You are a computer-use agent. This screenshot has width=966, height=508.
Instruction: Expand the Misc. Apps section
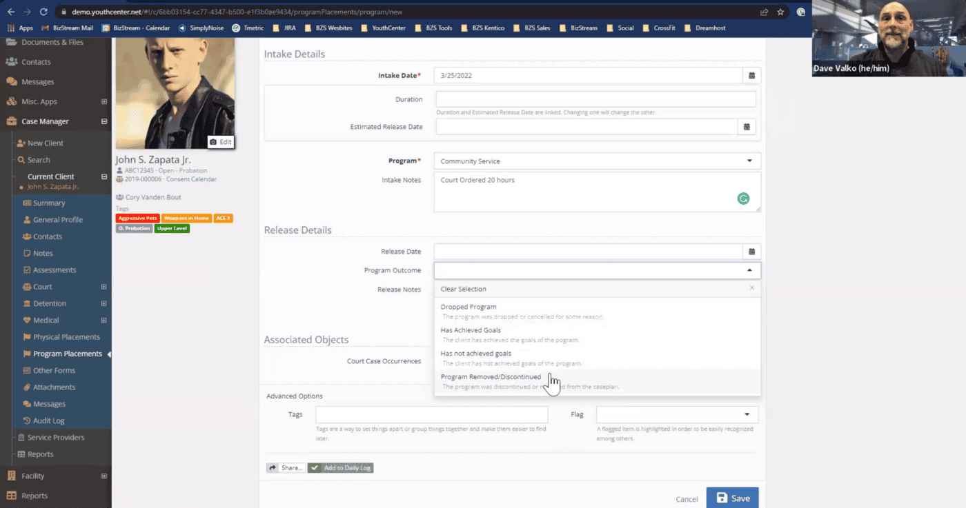pyautogui.click(x=104, y=101)
